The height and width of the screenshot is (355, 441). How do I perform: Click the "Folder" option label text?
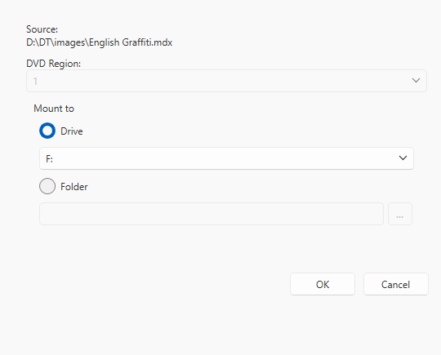[x=74, y=187]
